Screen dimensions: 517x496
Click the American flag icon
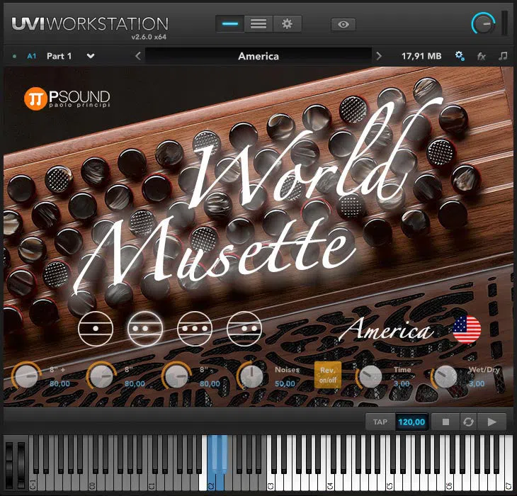[x=467, y=329]
